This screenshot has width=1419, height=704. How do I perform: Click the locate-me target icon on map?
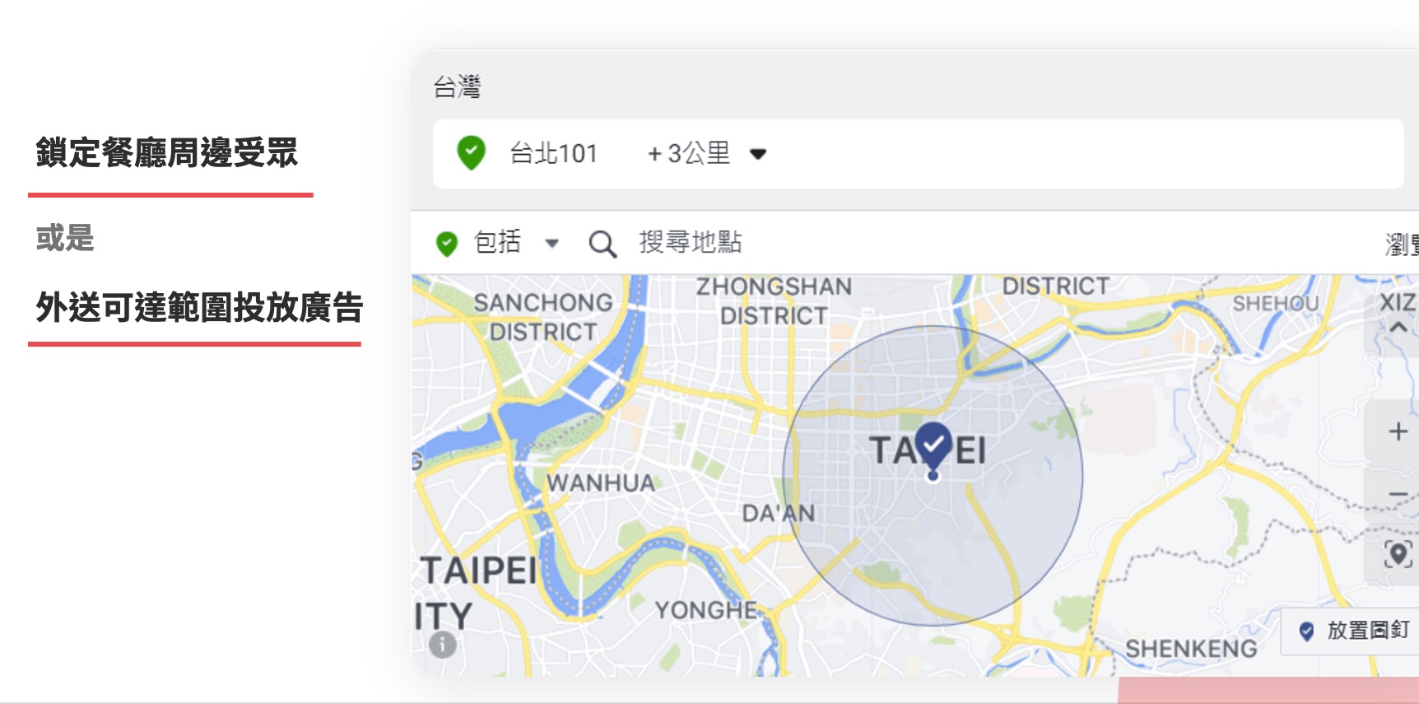click(x=1398, y=554)
